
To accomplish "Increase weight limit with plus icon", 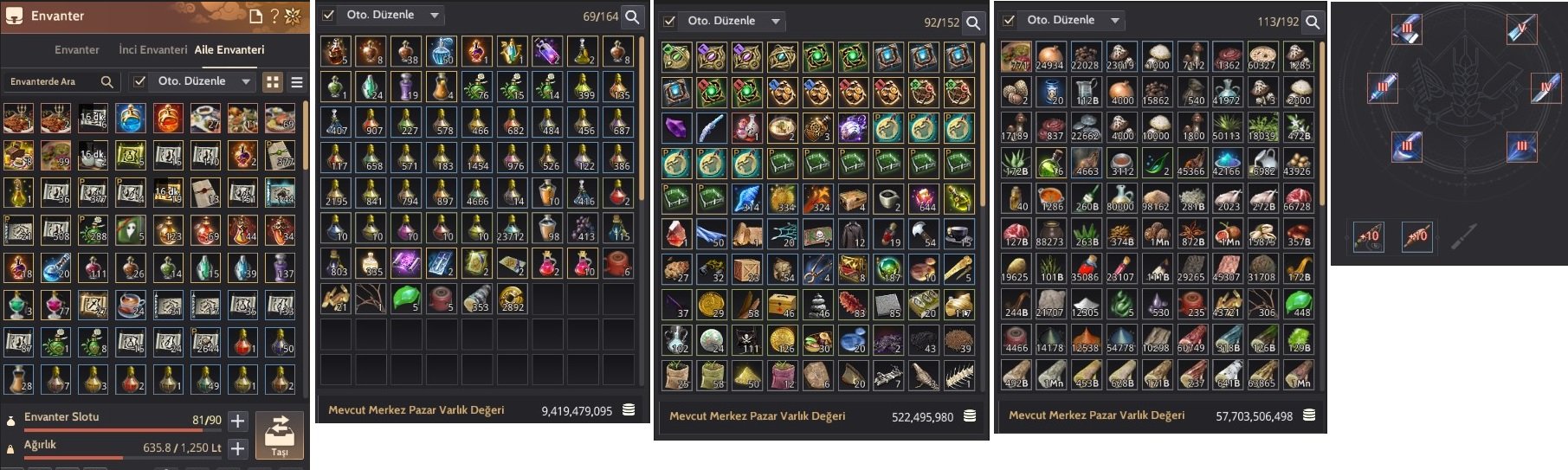I will pos(238,448).
